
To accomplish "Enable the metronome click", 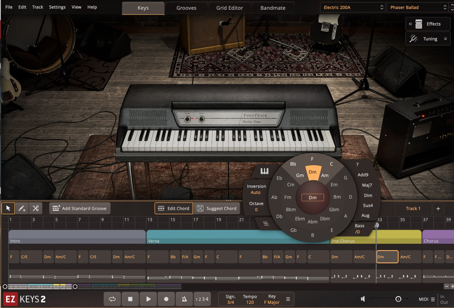I will [x=184, y=299].
